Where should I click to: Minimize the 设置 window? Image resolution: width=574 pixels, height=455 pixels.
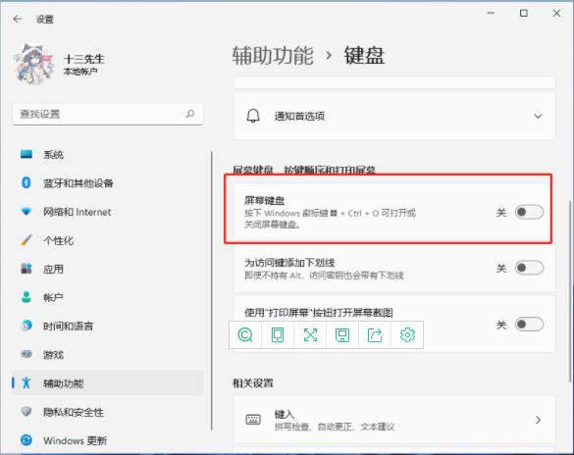tap(491, 13)
